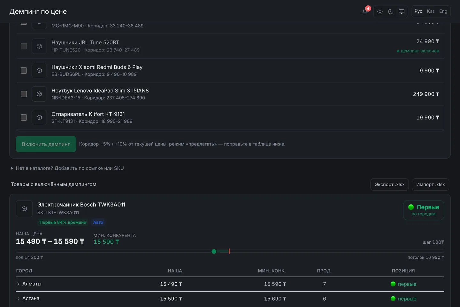Click the ГОРОД column header
This screenshot has width=460, height=307.
pyautogui.click(x=24, y=271)
